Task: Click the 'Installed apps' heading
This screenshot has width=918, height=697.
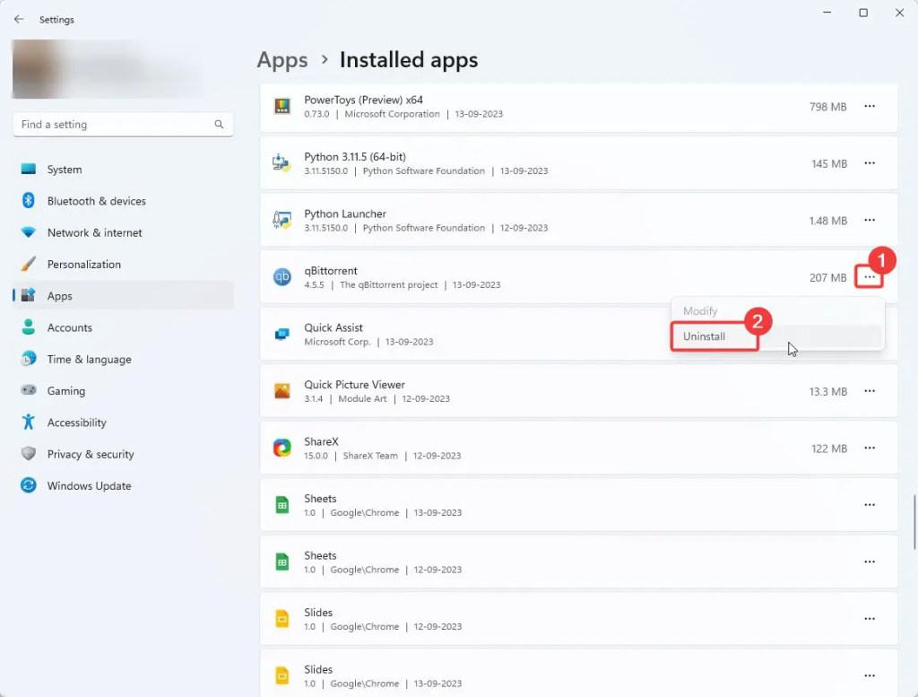Action: click(409, 60)
